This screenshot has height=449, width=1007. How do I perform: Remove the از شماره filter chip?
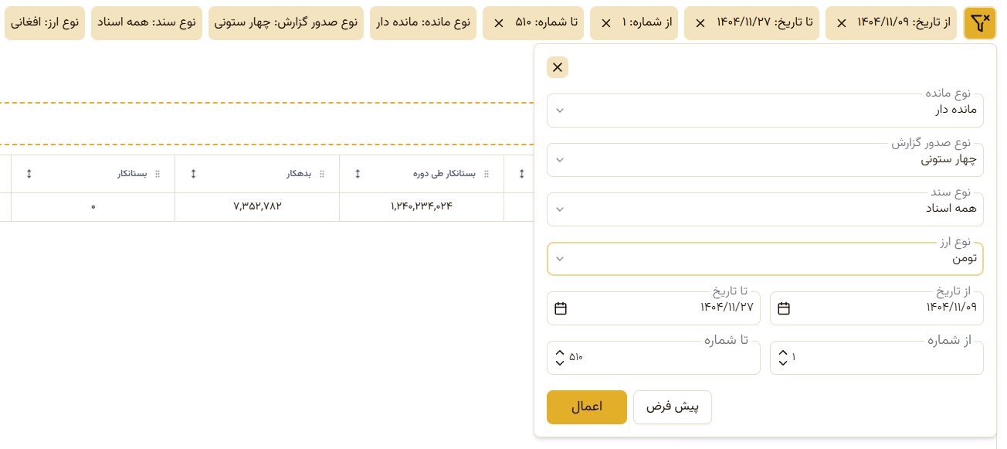(606, 23)
